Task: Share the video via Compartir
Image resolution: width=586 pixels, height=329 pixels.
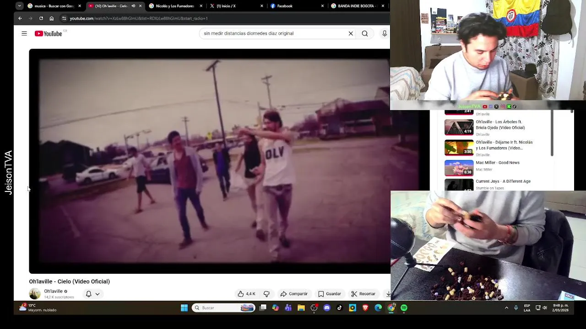Action: pyautogui.click(x=294, y=294)
